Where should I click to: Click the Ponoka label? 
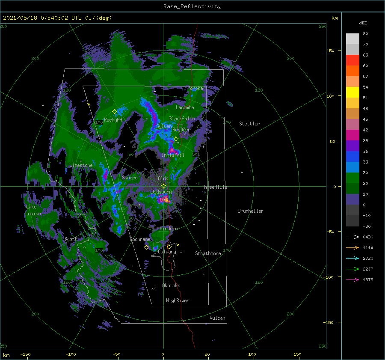(195, 88)
